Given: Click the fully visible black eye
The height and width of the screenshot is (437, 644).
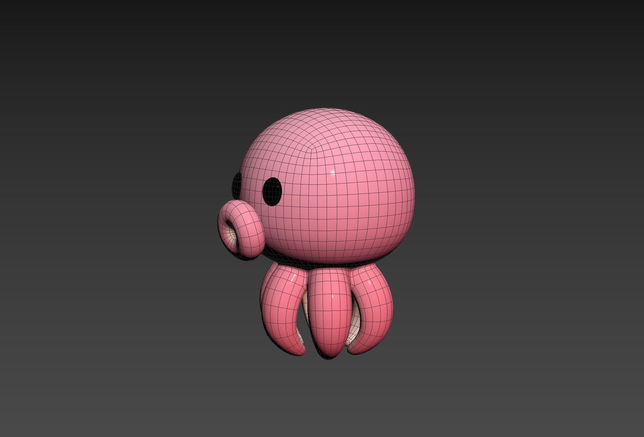Looking at the screenshot, I should point(272,192).
